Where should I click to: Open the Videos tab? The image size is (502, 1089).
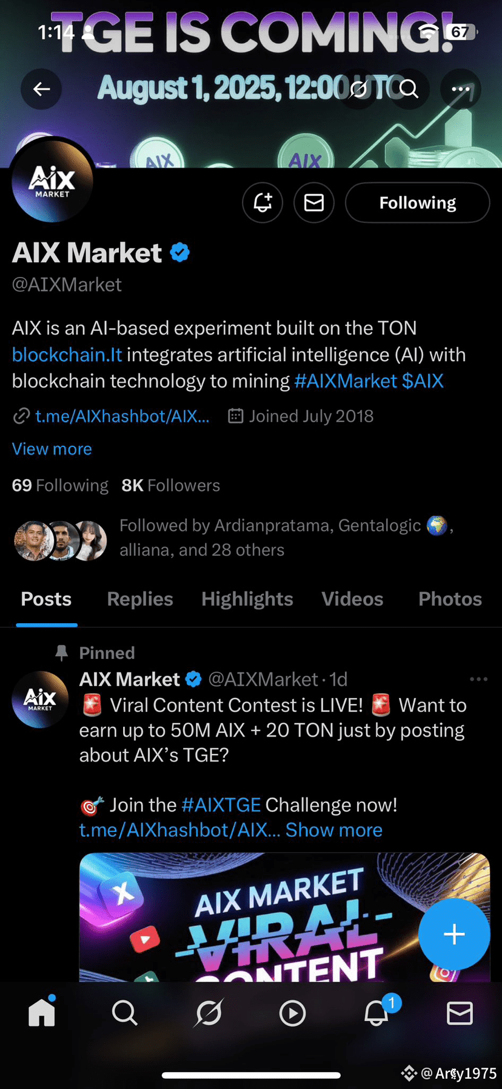[x=352, y=599]
